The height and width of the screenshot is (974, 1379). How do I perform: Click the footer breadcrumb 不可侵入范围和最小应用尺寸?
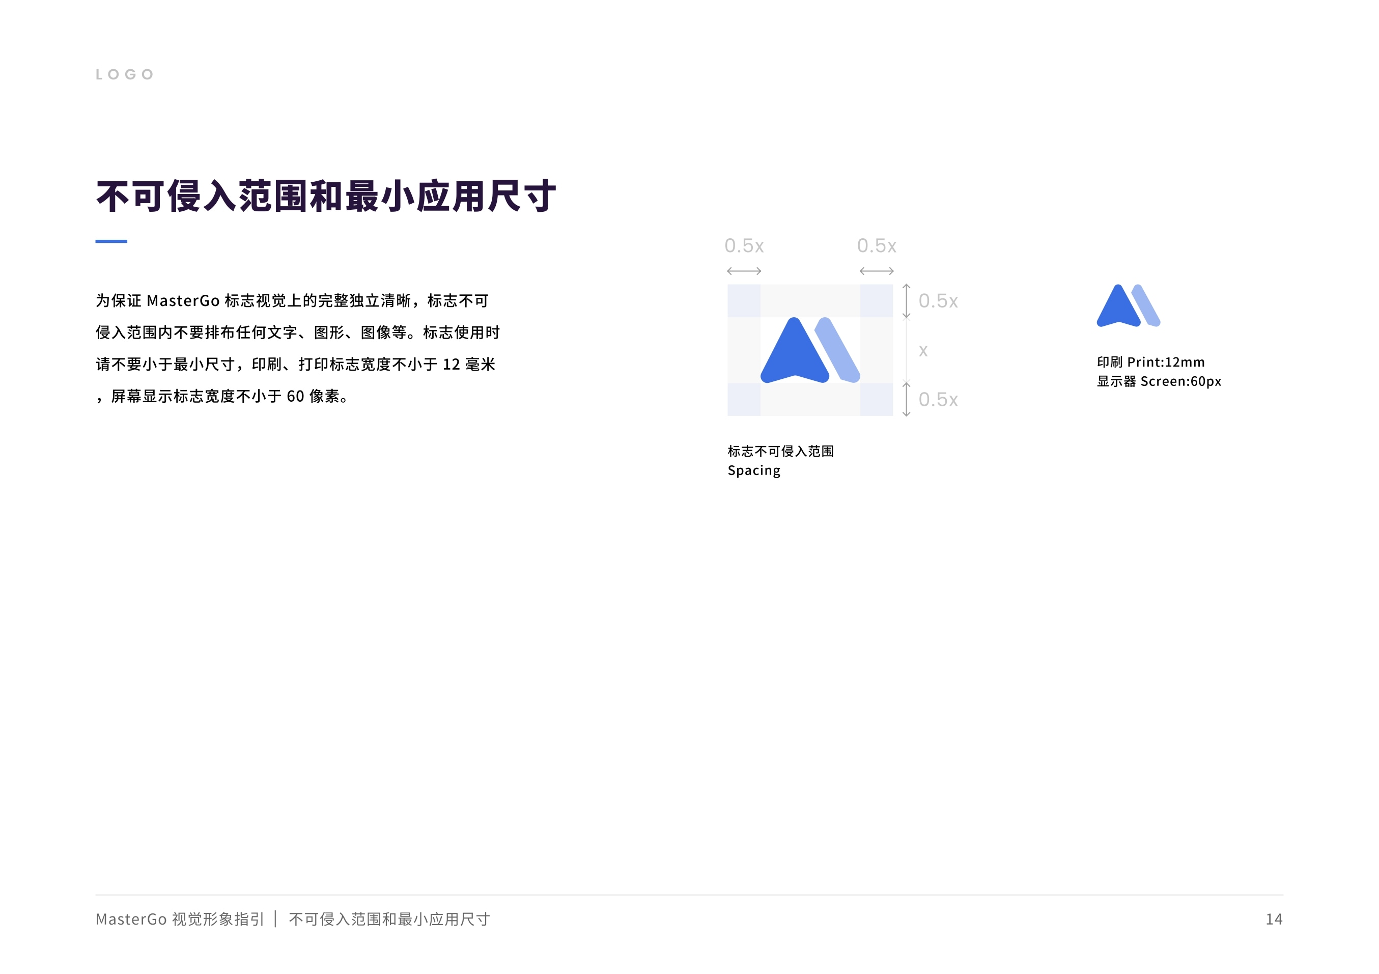[389, 919]
